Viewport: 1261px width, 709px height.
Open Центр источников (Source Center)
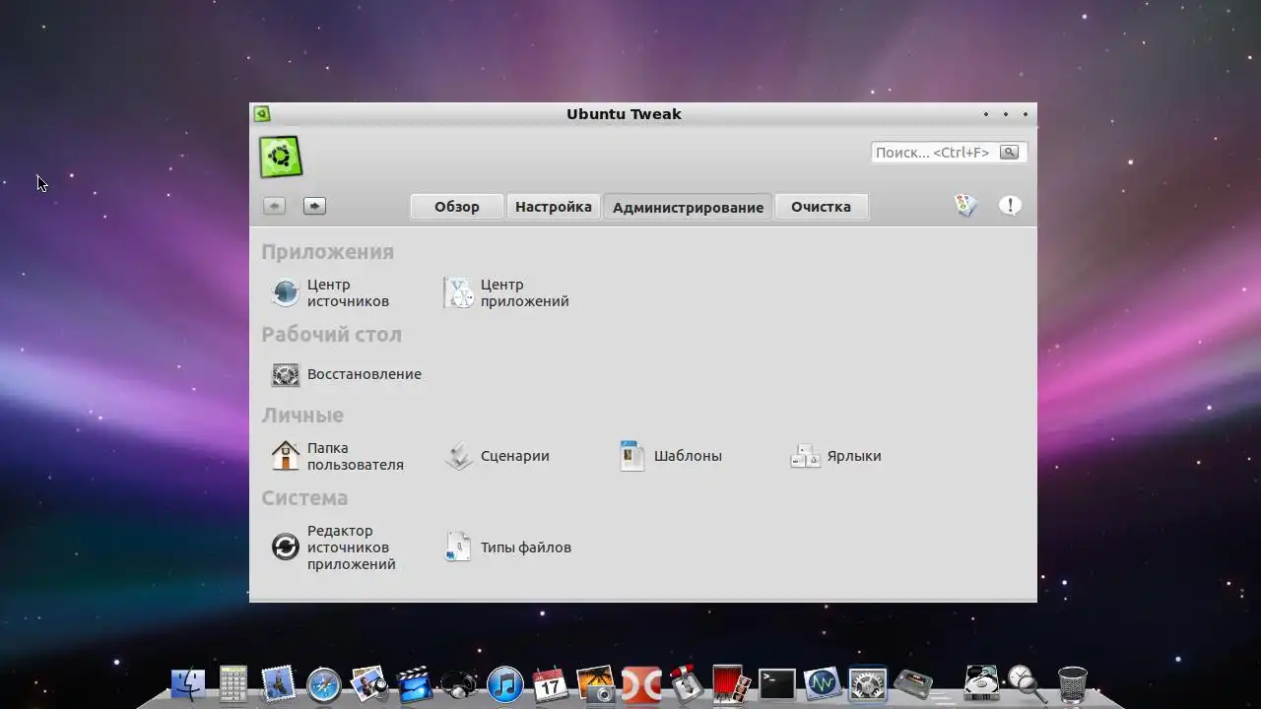pyautogui.click(x=330, y=293)
